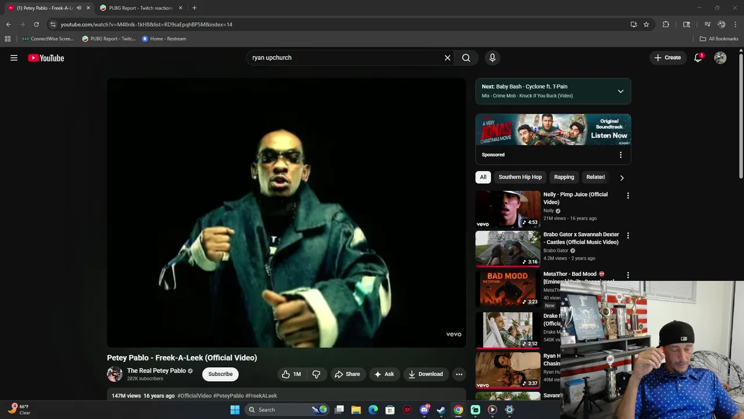Open Settings gear in the taskbar
This screenshot has width=744, height=419.
[x=509, y=410]
